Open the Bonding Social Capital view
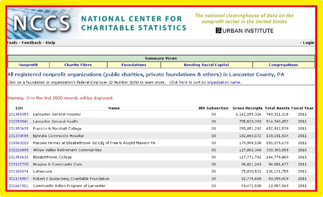Viewport: 323px width, 197px height. (x=206, y=65)
